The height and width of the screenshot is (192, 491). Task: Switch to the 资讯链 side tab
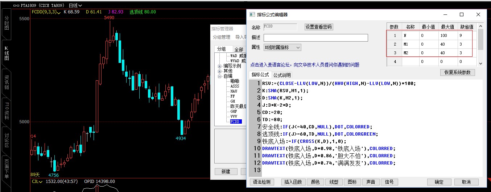[7, 83]
